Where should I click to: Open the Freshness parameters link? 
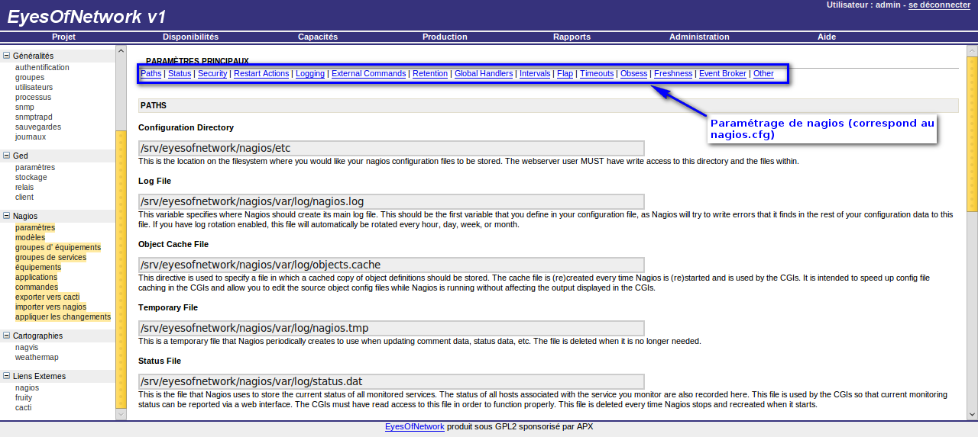(673, 74)
